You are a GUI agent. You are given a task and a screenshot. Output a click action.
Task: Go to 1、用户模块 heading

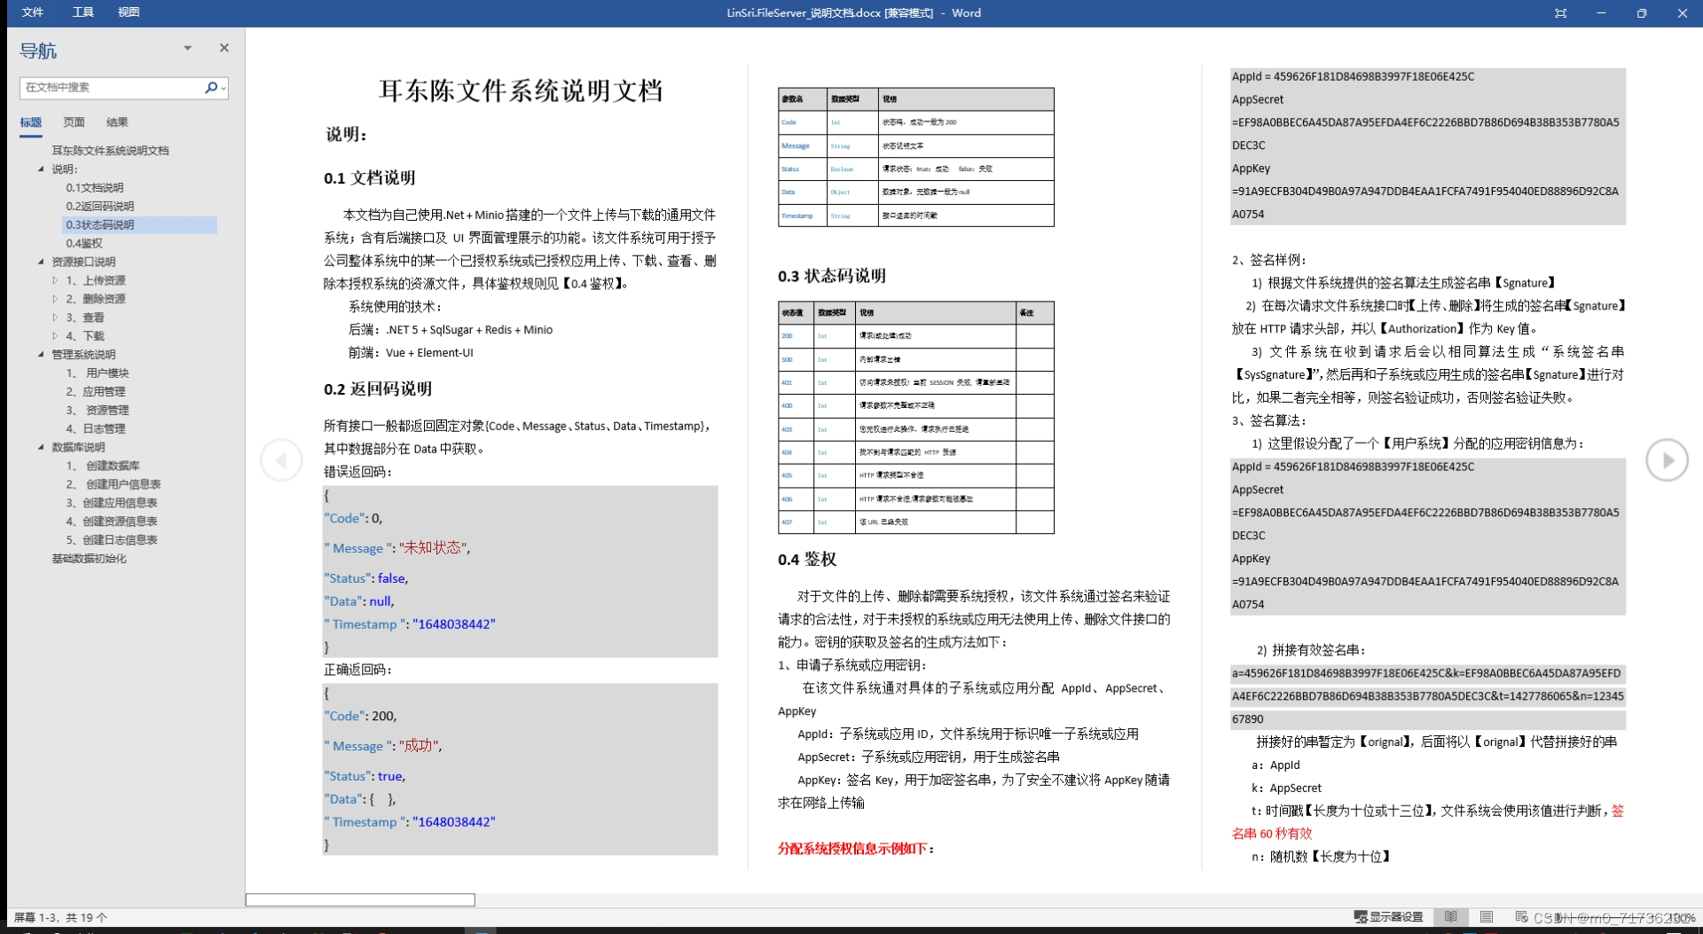(98, 373)
